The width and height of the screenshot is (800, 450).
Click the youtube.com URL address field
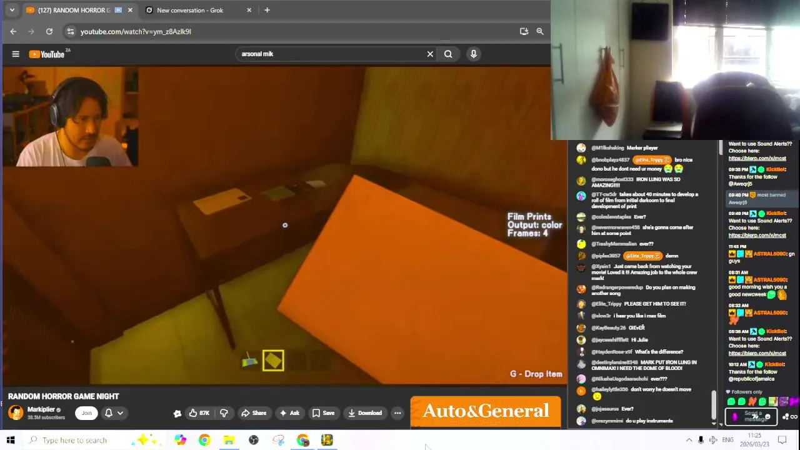136,31
